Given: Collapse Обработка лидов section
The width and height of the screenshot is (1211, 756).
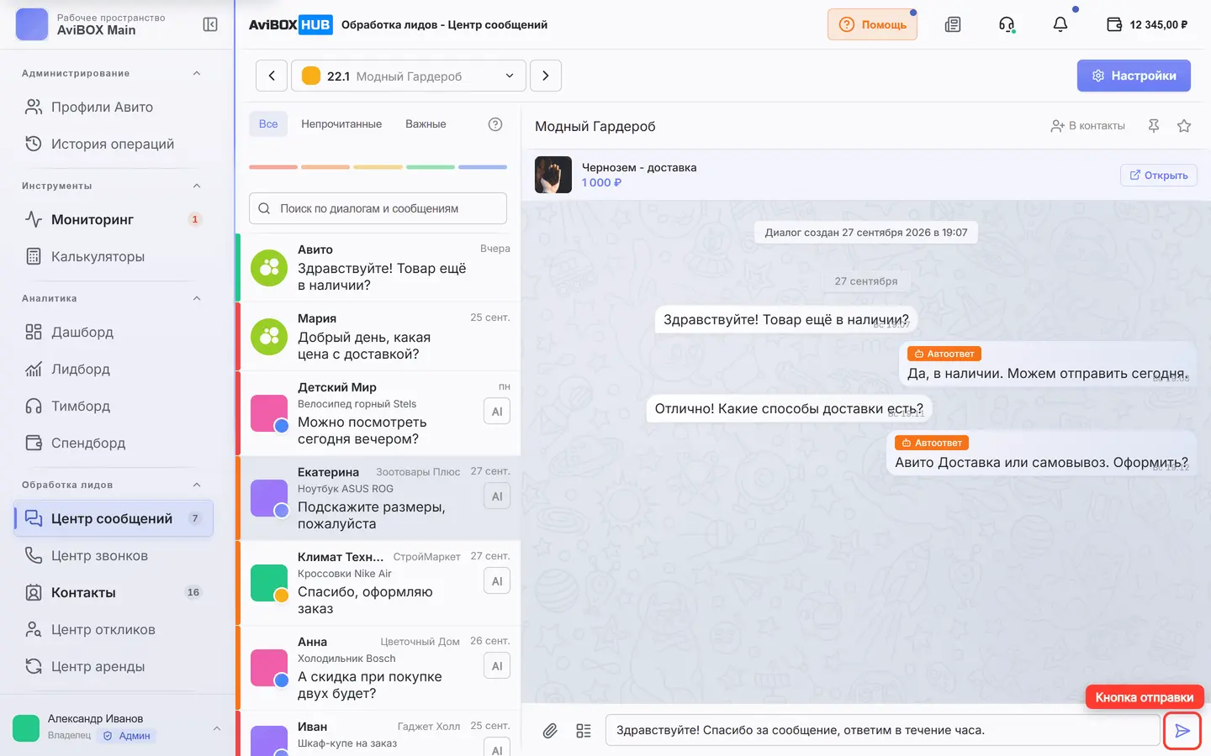Looking at the screenshot, I should [x=197, y=485].
